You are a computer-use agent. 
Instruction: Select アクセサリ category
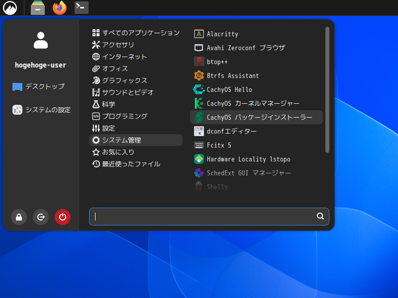pyautogui.click(x=136, y=45)
